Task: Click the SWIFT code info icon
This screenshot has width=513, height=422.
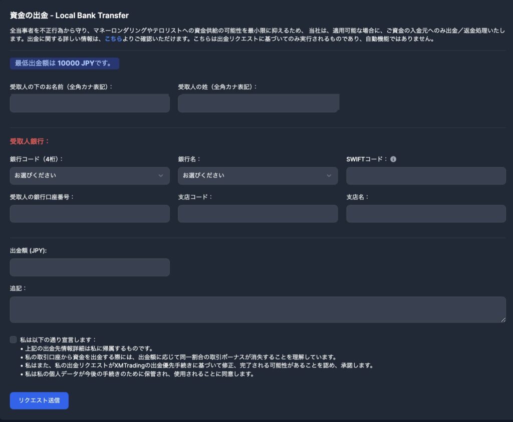Action: [x=393, y=159]
